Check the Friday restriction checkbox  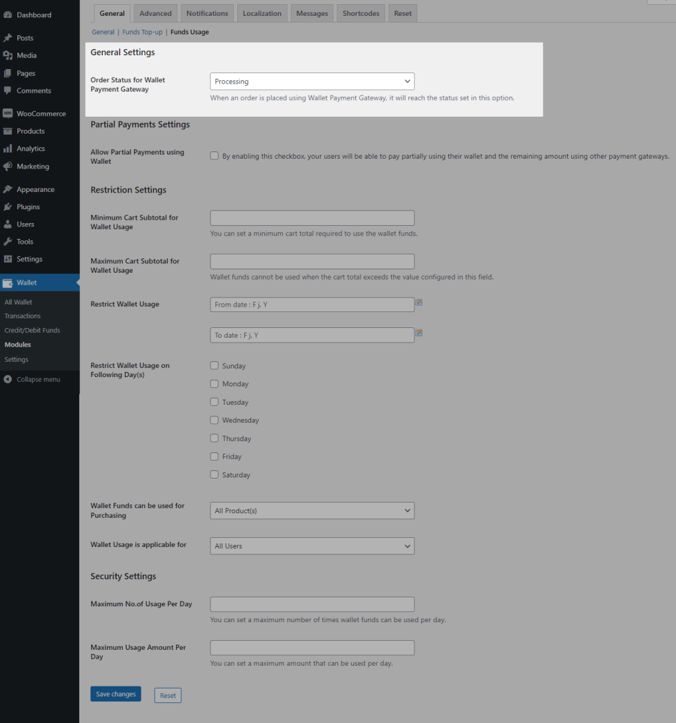point(214,456)
